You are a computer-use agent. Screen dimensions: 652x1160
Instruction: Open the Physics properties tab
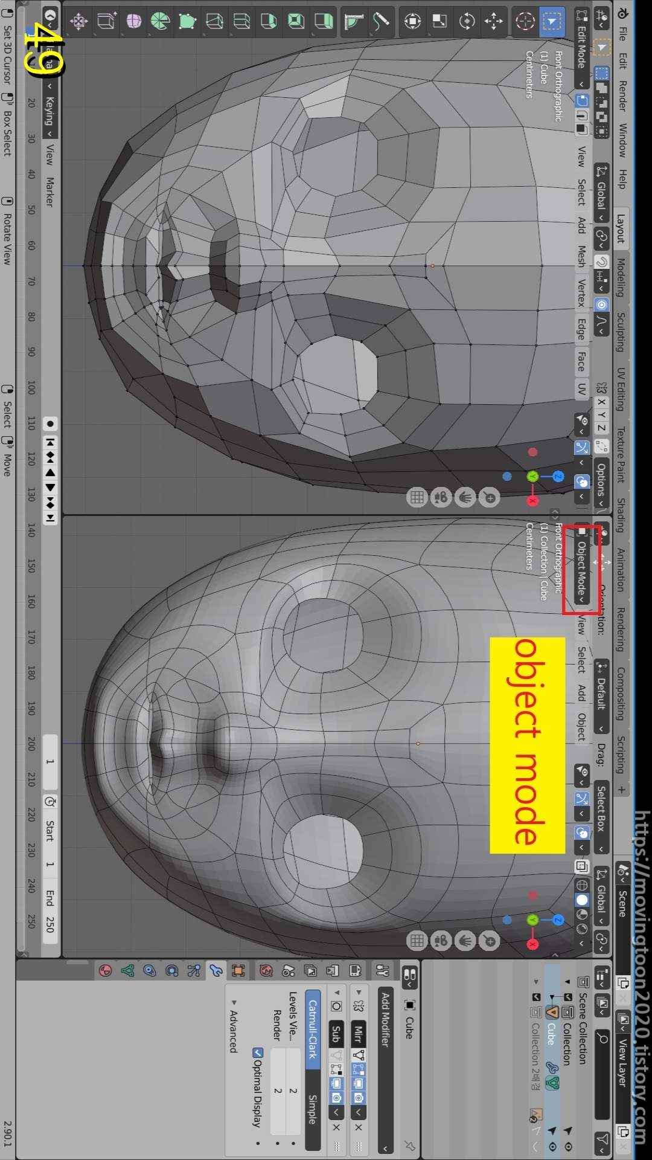click(x=172, y=971)
